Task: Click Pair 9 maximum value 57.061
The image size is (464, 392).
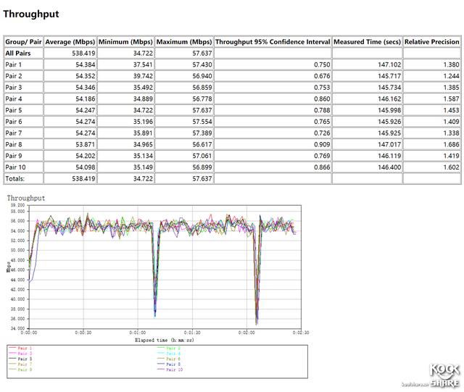Action: tap(202, 156)
